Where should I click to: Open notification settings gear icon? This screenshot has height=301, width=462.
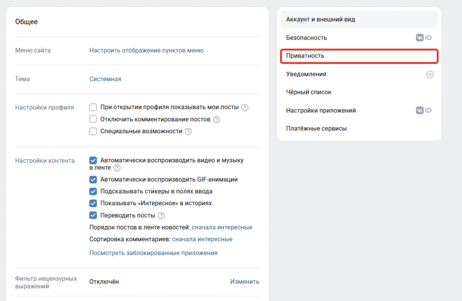click(x=430, y=74)
